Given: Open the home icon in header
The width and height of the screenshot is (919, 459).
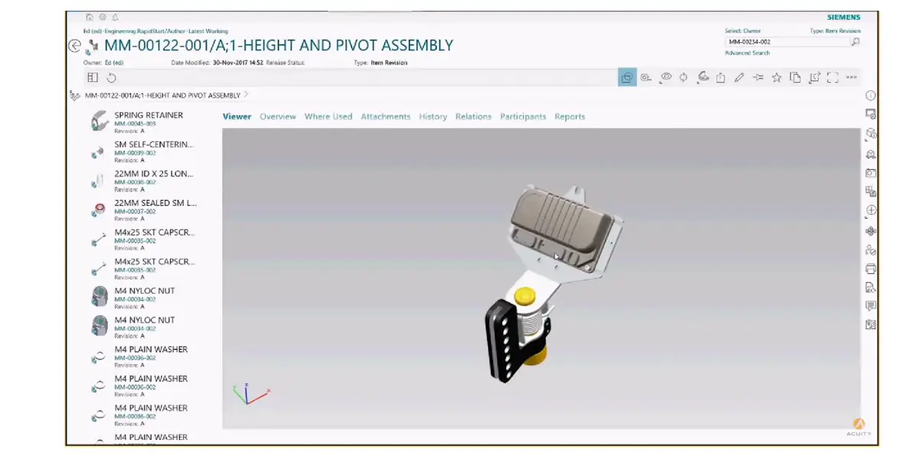Looking at the screenshot, I should pos(89,17).
